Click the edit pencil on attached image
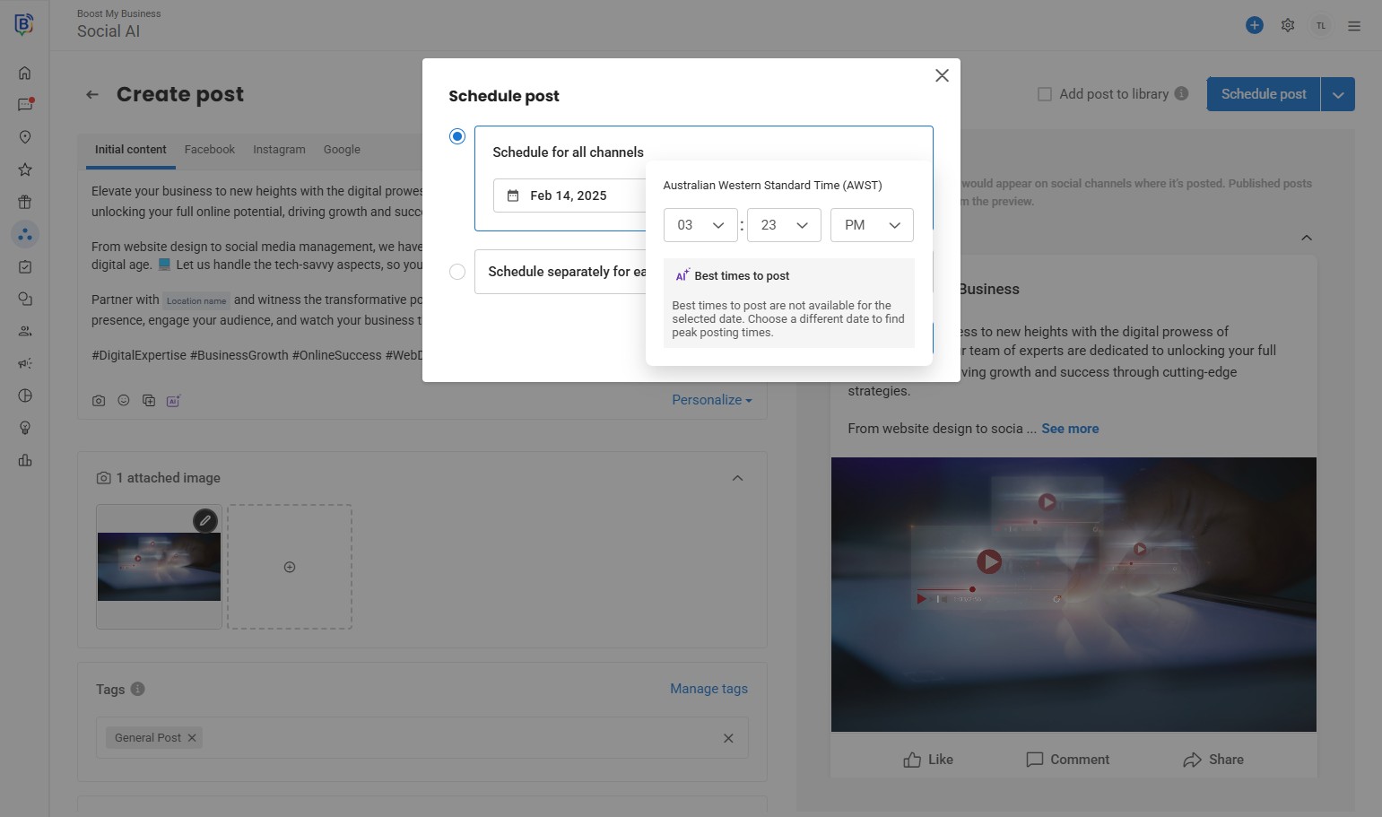This screenshot has width=1382, height=817. click(x=205, y=520)
